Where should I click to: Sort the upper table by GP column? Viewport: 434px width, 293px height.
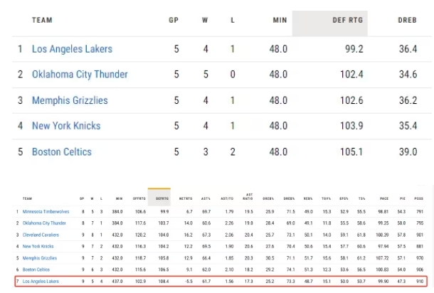pos(174,21)
